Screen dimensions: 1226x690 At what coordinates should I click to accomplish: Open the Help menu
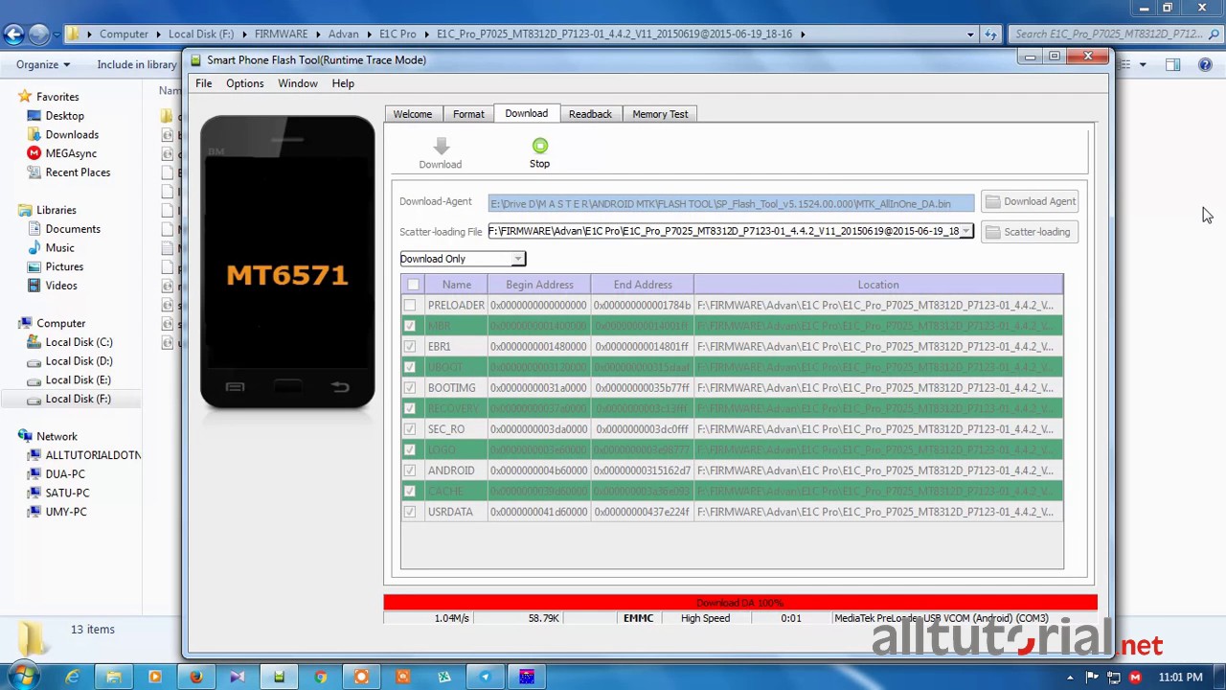[343, 83]
